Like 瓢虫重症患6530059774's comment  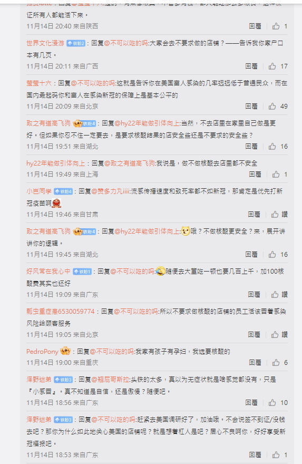tap(275, 335)
